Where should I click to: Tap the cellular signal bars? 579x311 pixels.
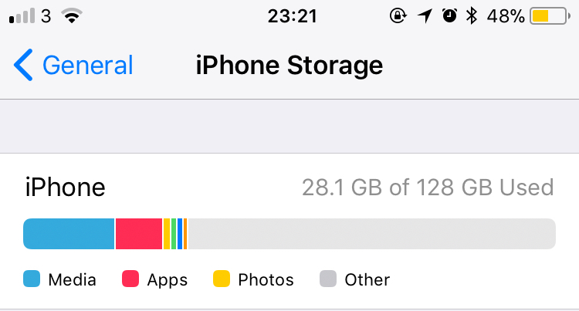(x=22, y=16)
